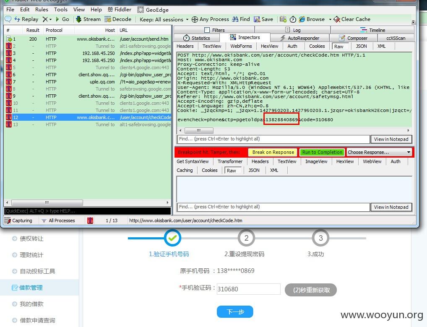Select session 7 uple.qq.com row
Viewport: 427px width, 327px height.
tap(88, 82)
